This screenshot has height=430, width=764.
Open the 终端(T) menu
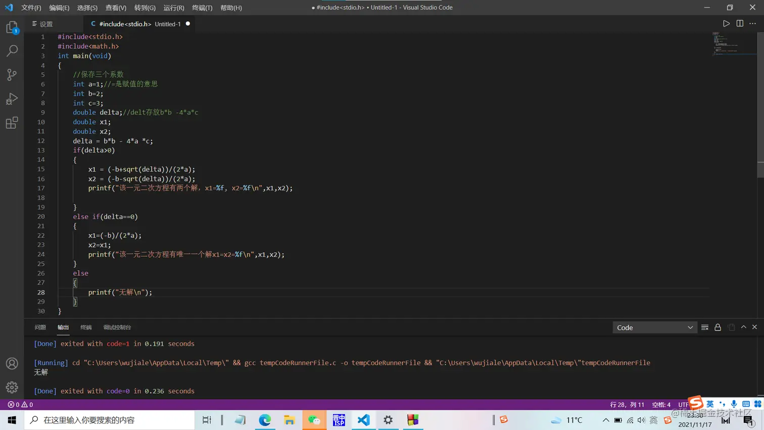click(x=202, y=8)
